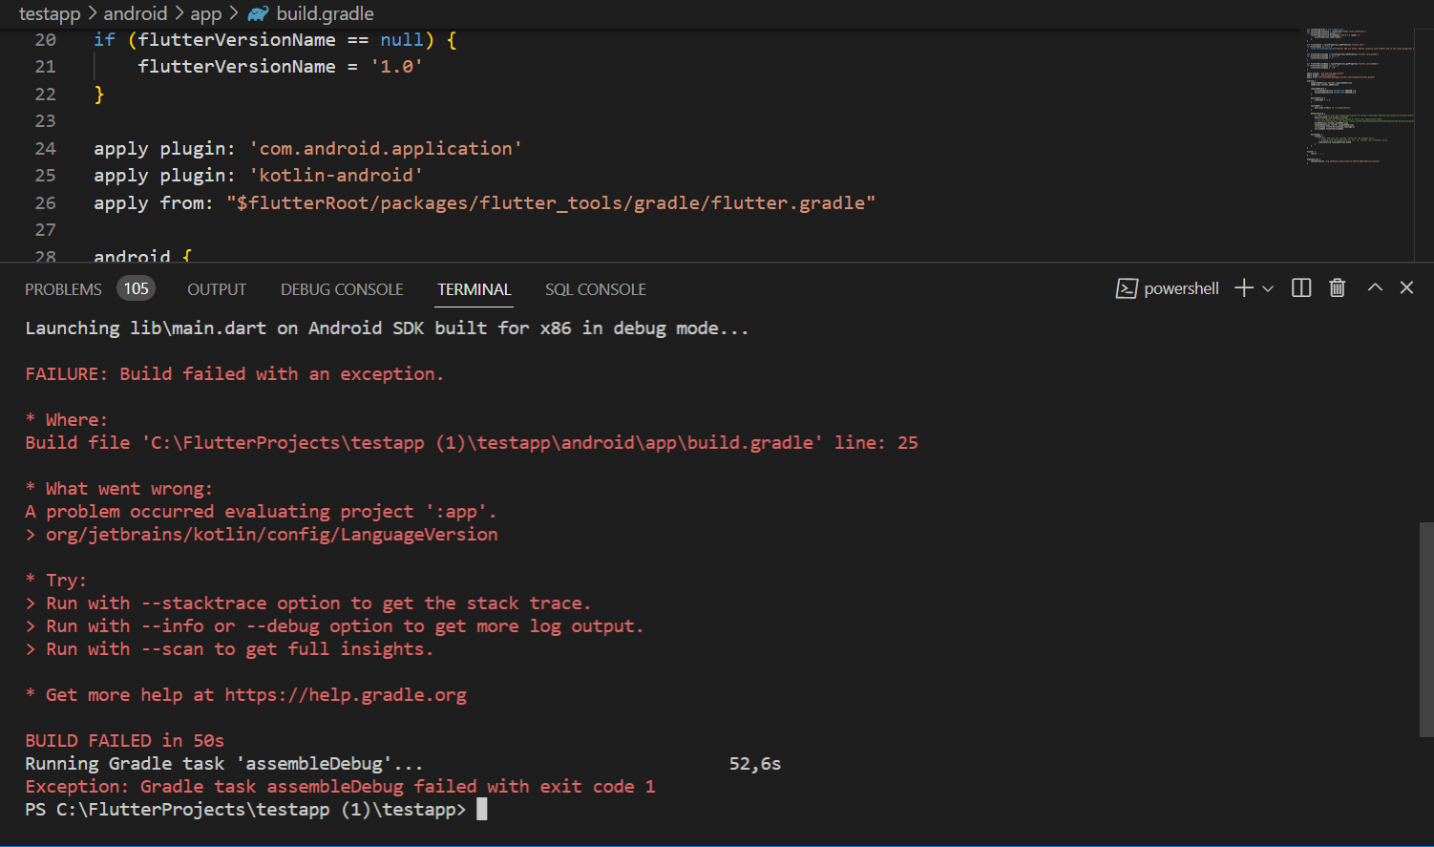Image resolution: width=1434 pixels, height=847 pixels.
Task: Open the terminal profile dropdown chevron
Action: [1267, 287]
